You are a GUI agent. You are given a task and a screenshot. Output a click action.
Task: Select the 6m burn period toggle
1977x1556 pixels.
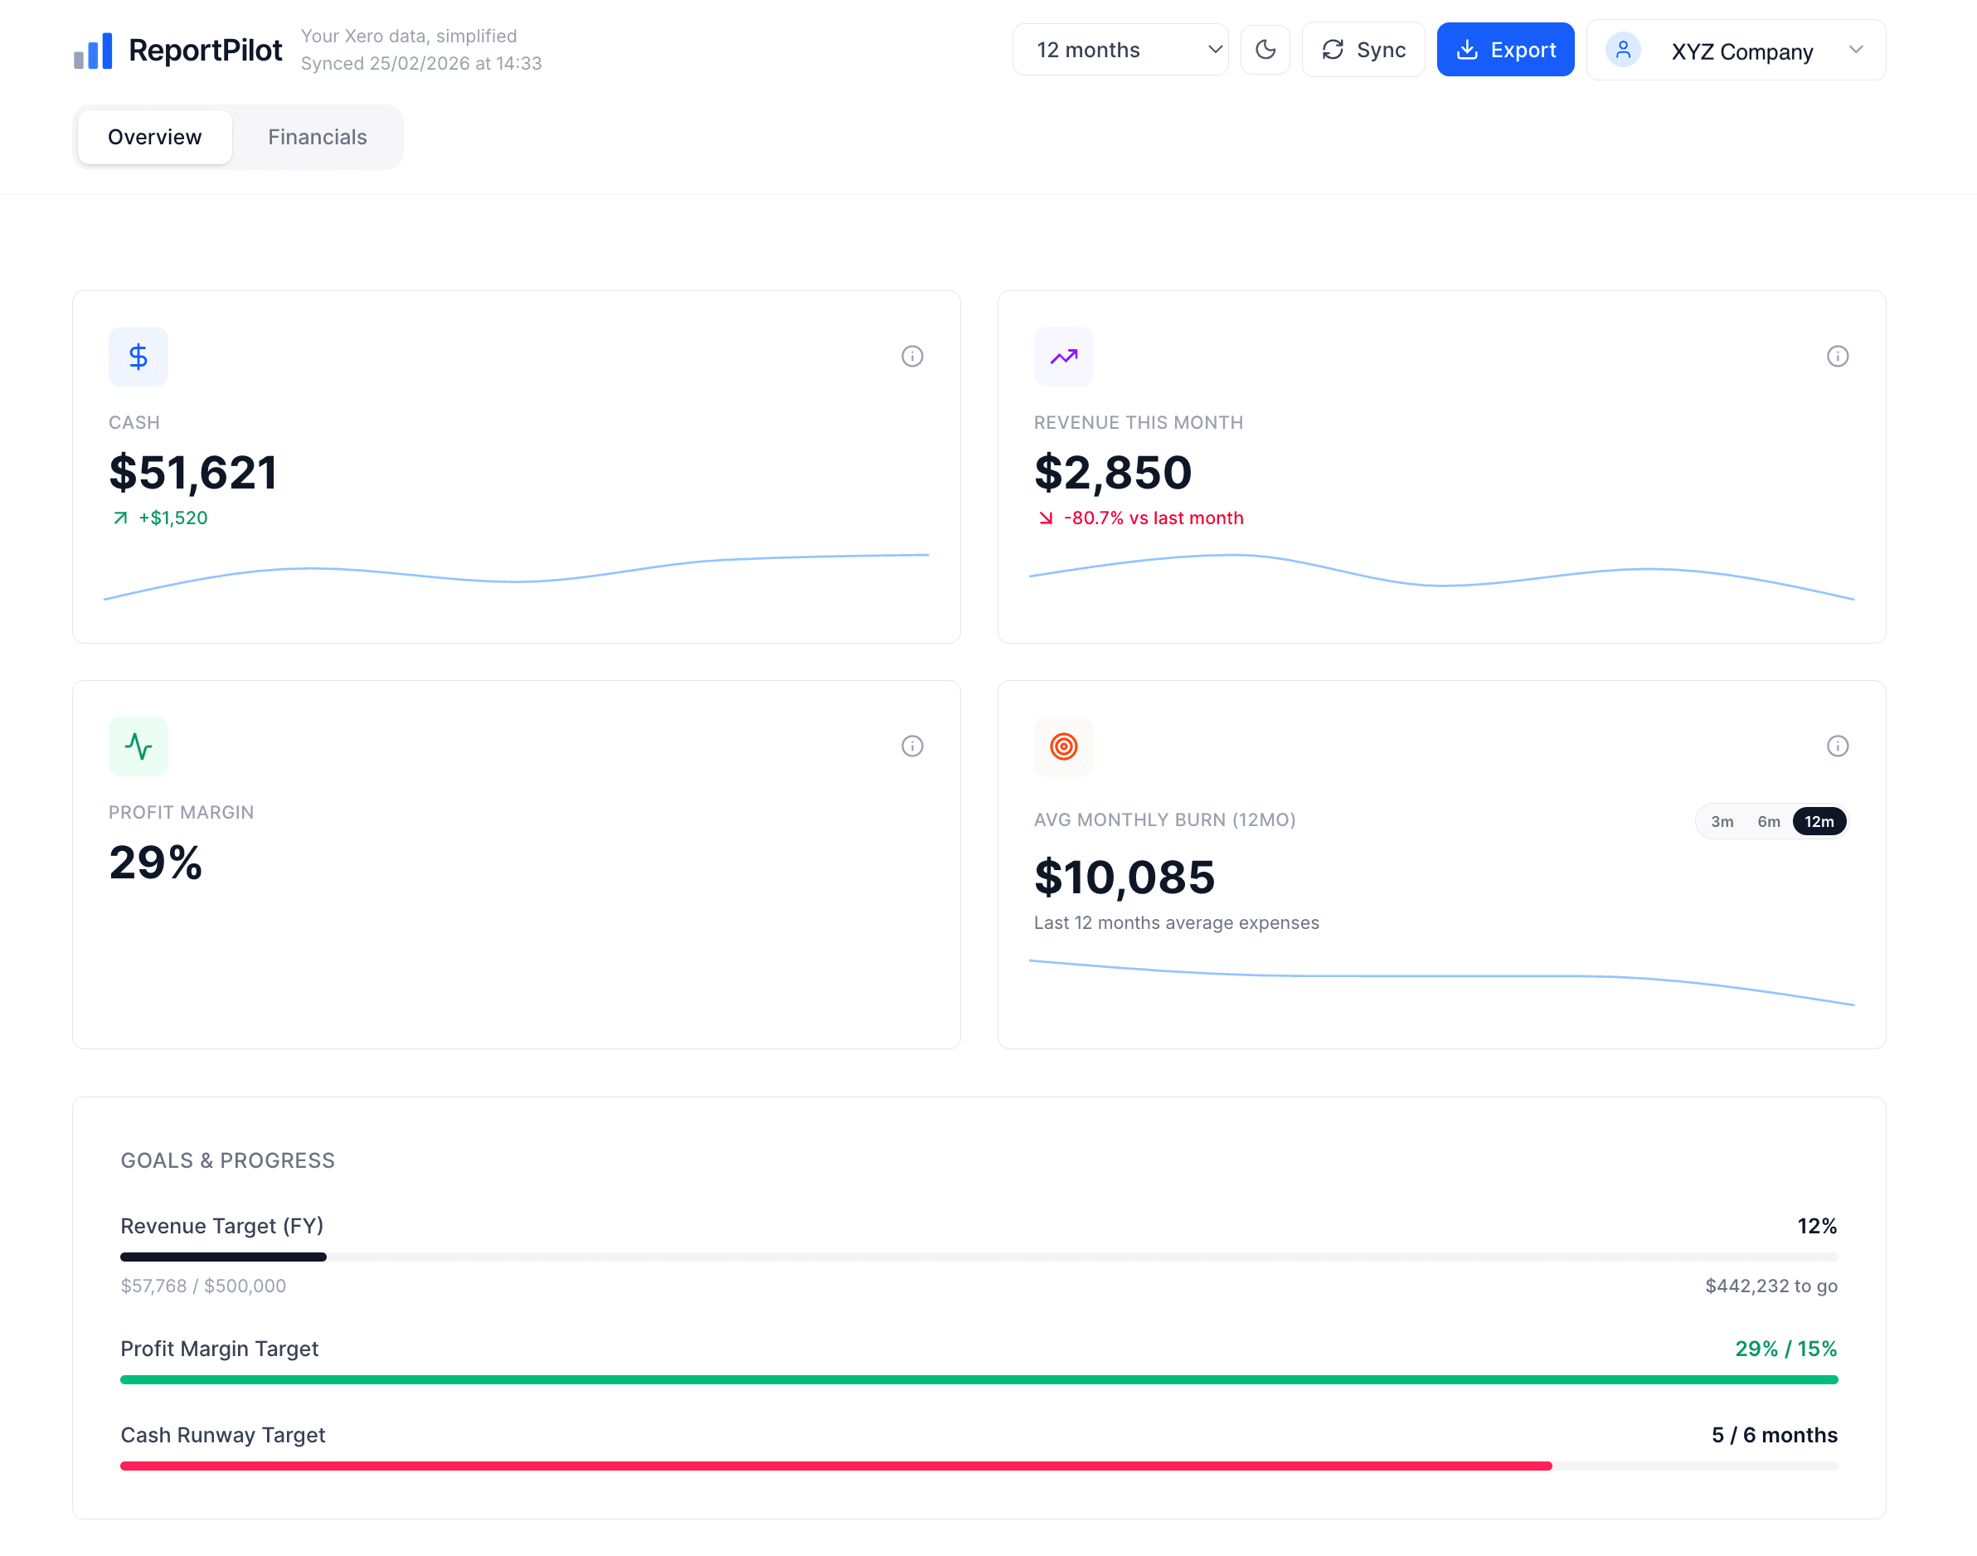(x=1770, y=821)
